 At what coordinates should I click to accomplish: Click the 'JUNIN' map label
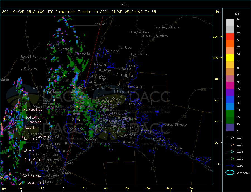click(x=113, y=121)
